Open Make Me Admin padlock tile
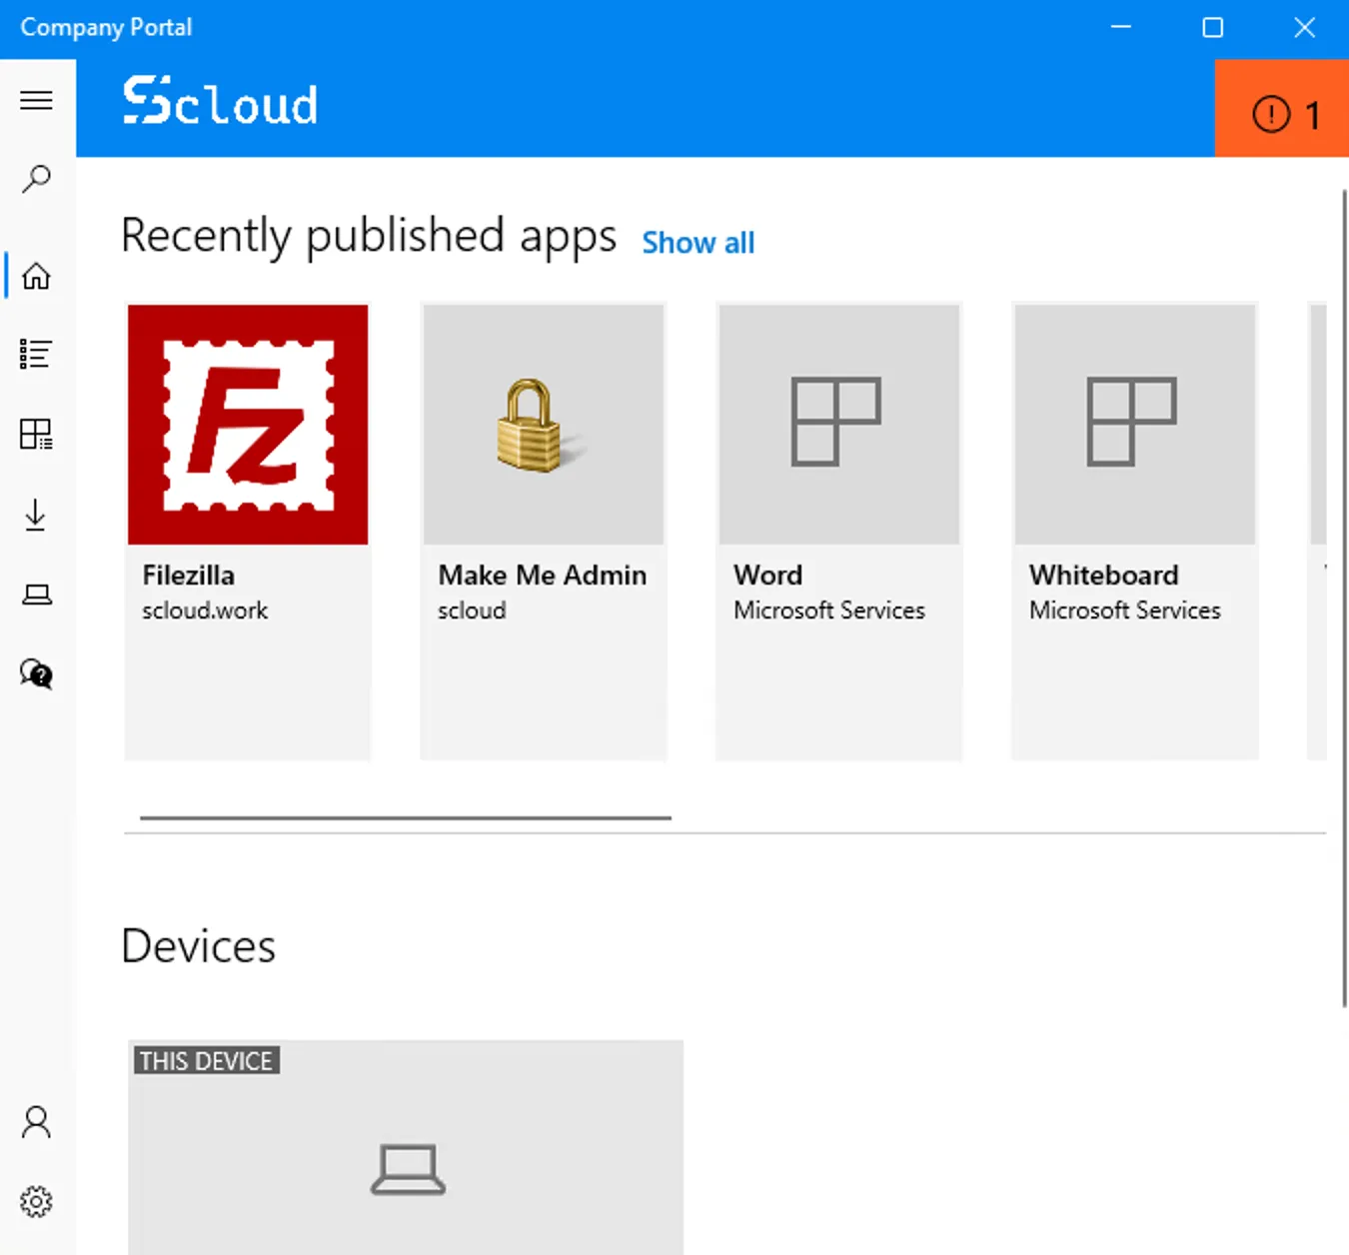Screen dimensions: 1349x1255 click(544, 425)
